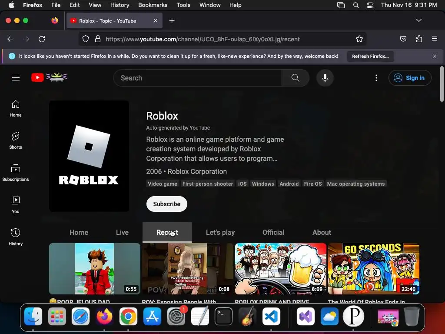Open the 8:09 drink and drive thumbnail
Viewport: 445px width, 334px height.
281,269
